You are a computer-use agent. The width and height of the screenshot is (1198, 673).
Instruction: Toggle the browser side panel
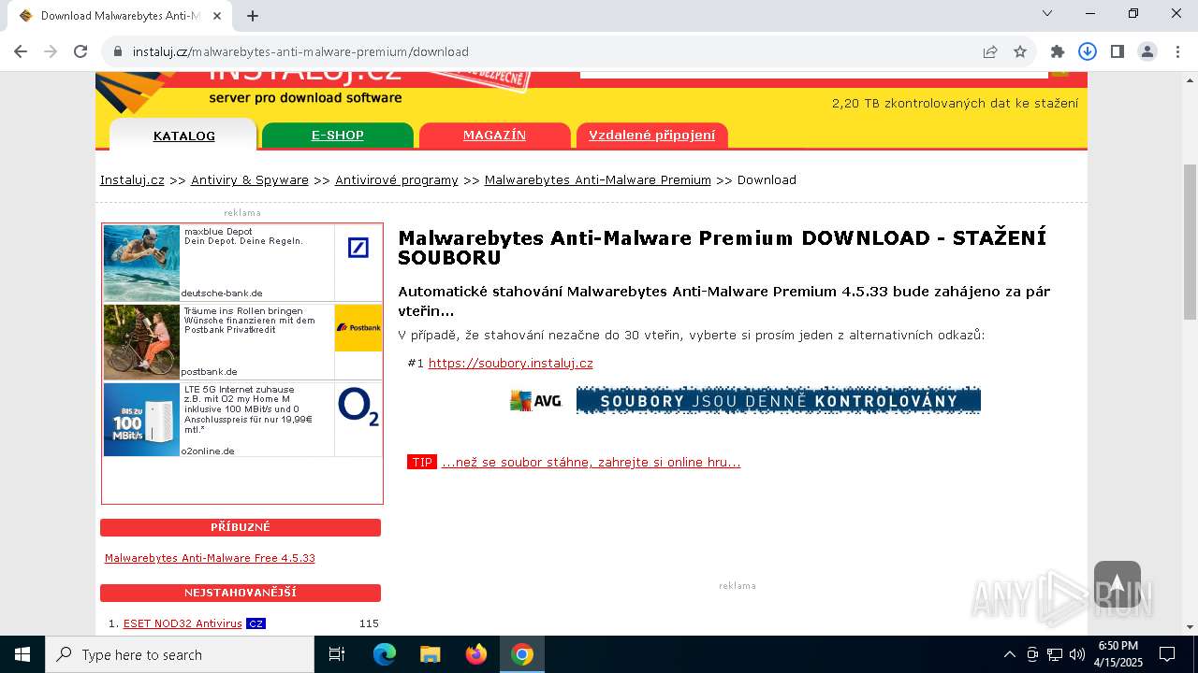click(x=1118, y=51)
